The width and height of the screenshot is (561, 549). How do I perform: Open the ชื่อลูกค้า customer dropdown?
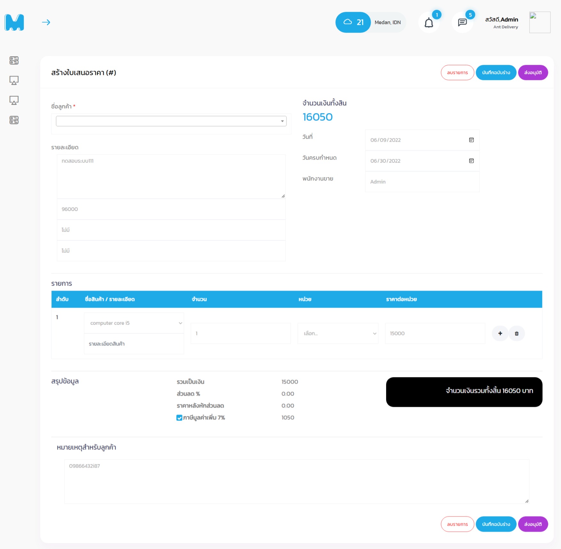click(171, 121)
